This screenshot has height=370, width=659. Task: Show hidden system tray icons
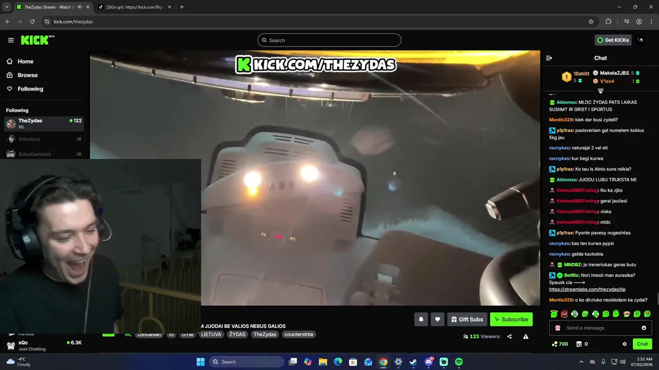(x=581, y=362)
